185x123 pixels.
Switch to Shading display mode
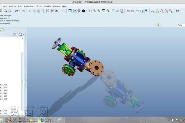[142, 11]
